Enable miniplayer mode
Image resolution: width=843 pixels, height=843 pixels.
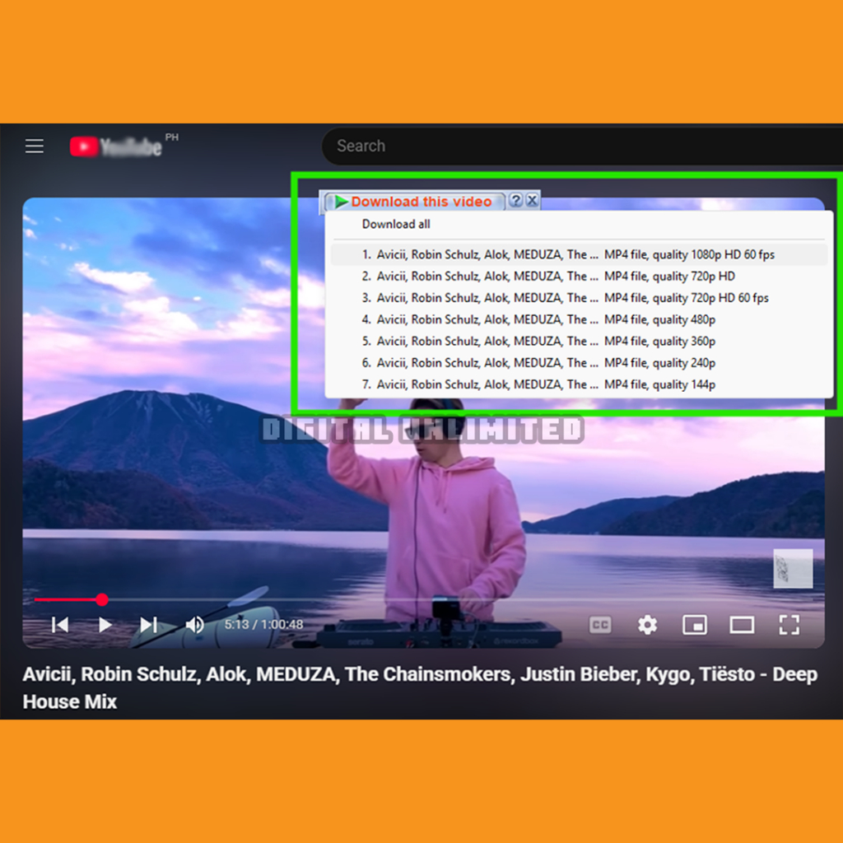pyautogui.click(x=695, y=625)
